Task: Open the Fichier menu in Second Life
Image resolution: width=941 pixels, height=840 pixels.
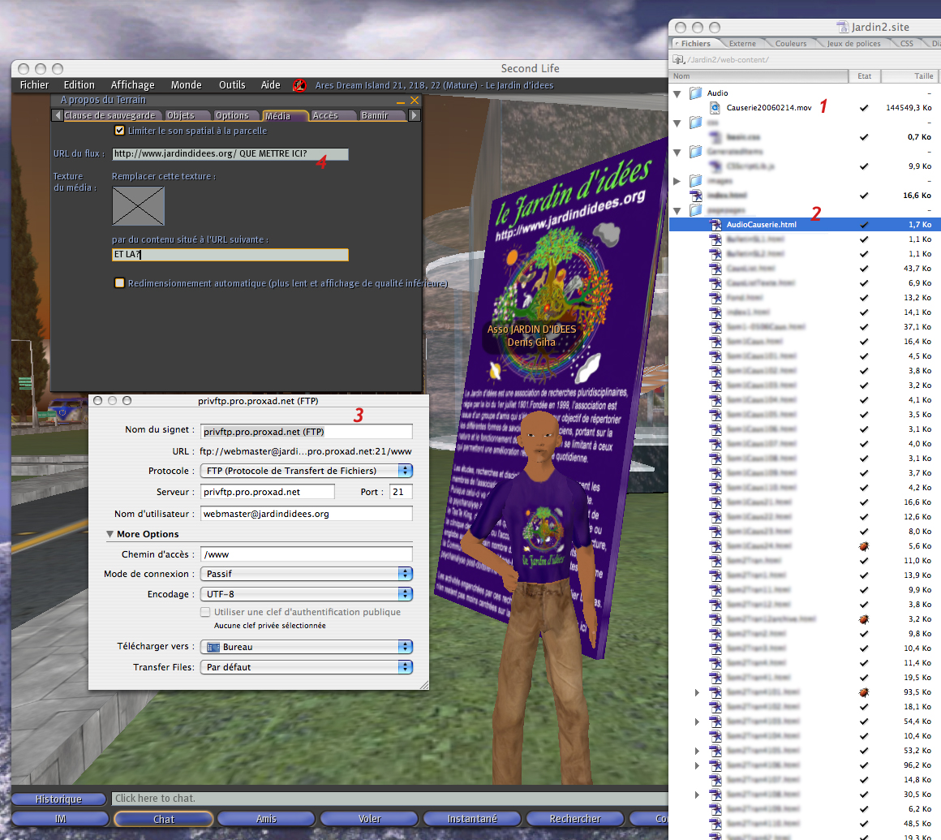Action: tap(34, 85)
